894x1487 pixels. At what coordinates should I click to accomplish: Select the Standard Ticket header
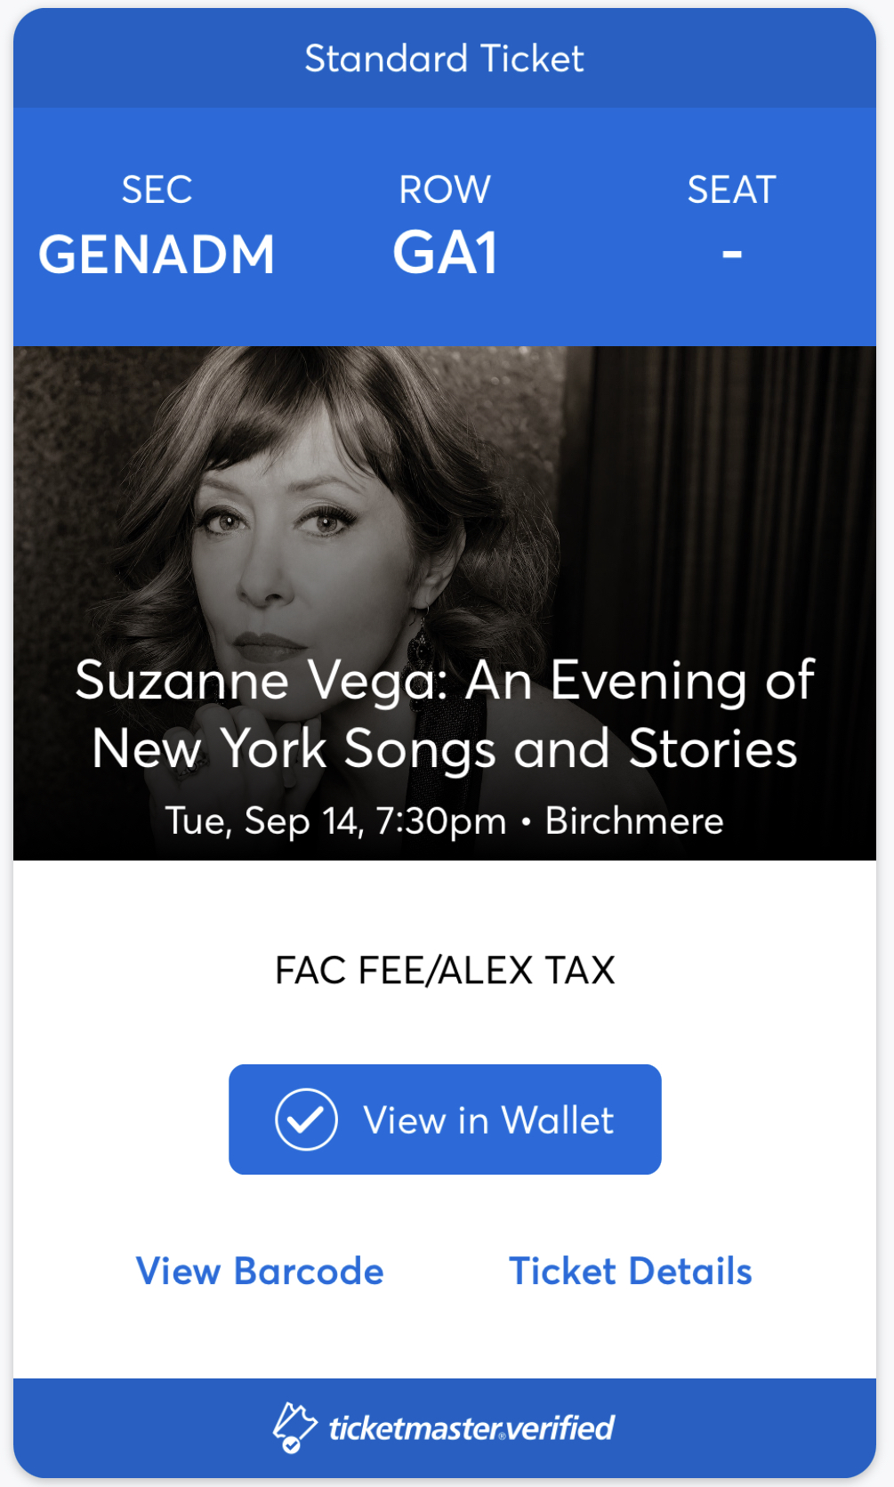click(x=445, y=59)
